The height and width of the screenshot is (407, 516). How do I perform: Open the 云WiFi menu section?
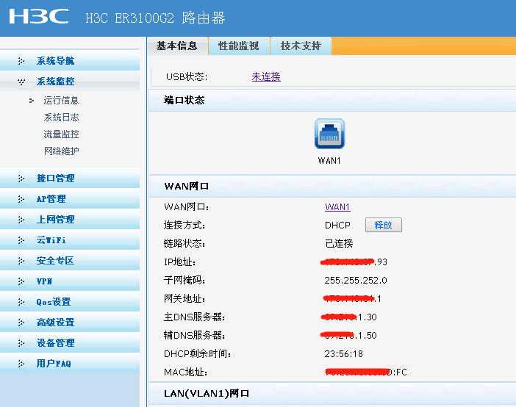click(x=70, y=239)
